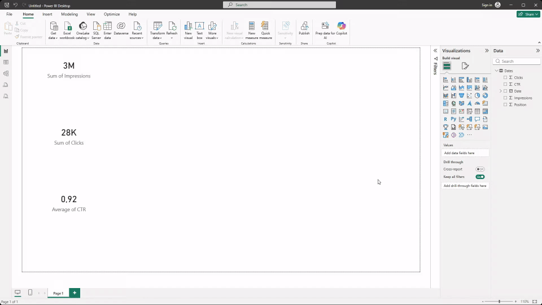Get more visuals via the ellipsis
The width and height of the screenshot is (542, 305).
pos(469,135)
